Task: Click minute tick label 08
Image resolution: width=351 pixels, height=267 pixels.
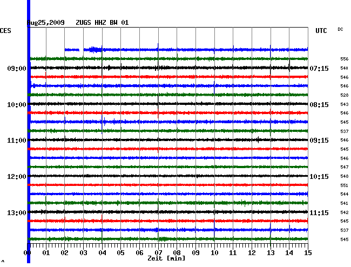Action: [x=177, y=253]
